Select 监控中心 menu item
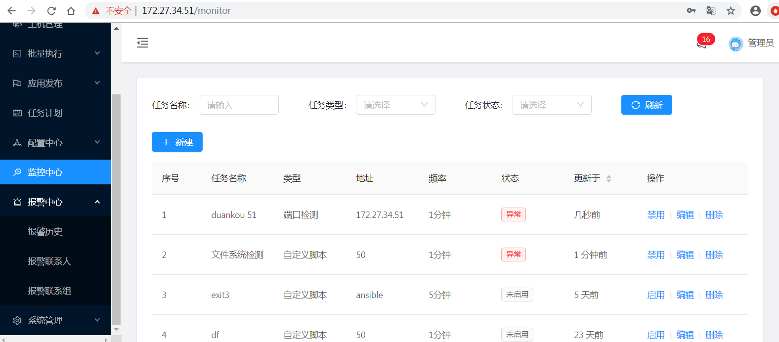Viewport: 779px width, 342px height. tap(55, 172)
